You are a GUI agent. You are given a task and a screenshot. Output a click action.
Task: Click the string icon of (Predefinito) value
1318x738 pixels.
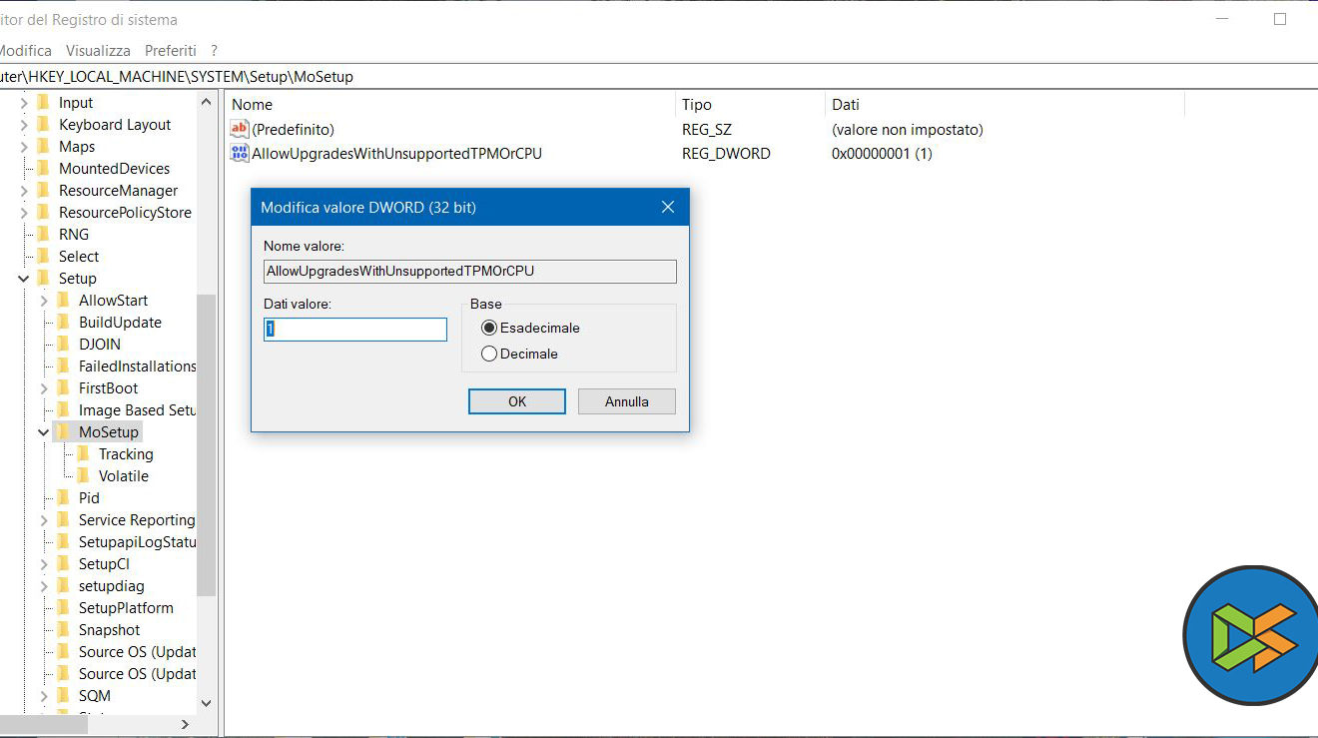[x=240, y=129]
